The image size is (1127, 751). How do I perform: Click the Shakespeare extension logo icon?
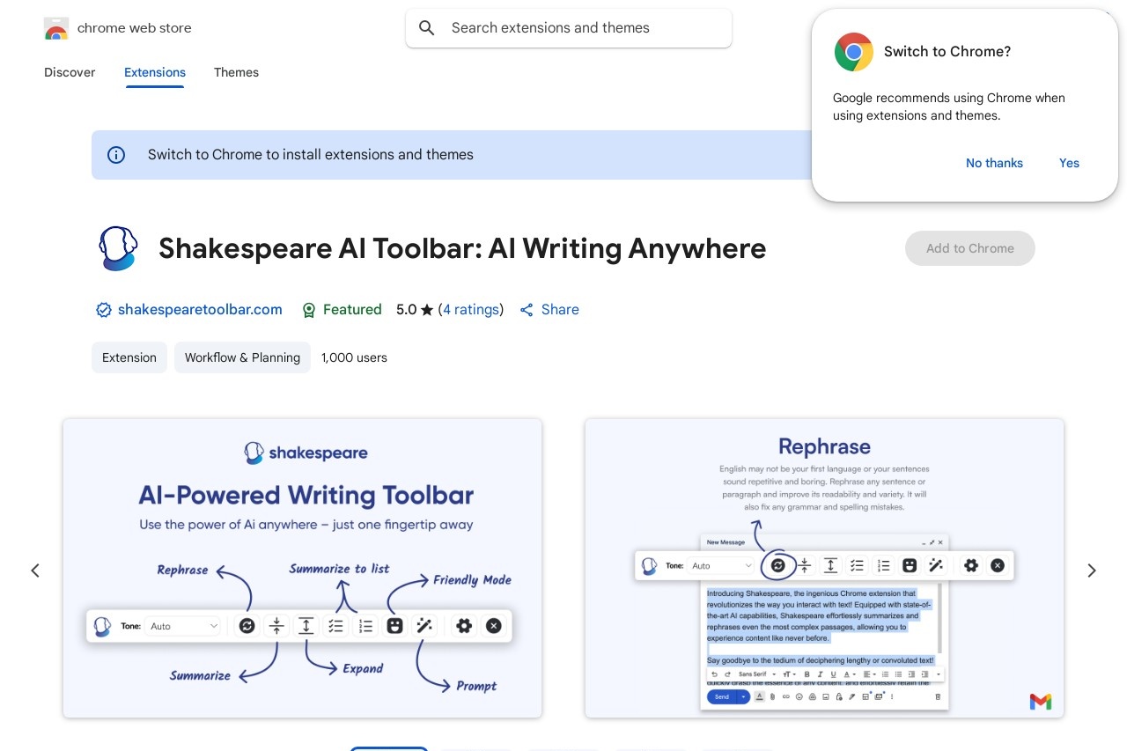pyautogui.click(x=117, y=248)
